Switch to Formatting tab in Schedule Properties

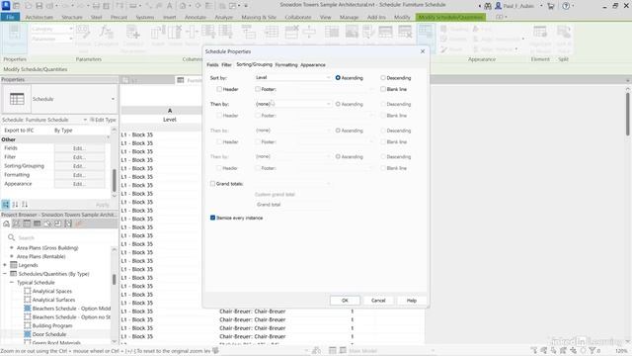point(286,64)
